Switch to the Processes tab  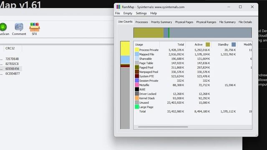(x=141, y=22)
